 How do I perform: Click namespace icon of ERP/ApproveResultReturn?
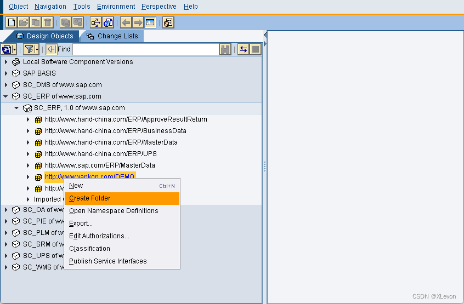coord(38,119)
